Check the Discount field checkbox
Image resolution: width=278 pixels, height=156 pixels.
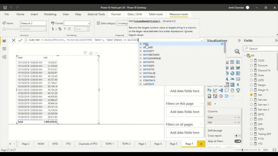click(252, 65)
